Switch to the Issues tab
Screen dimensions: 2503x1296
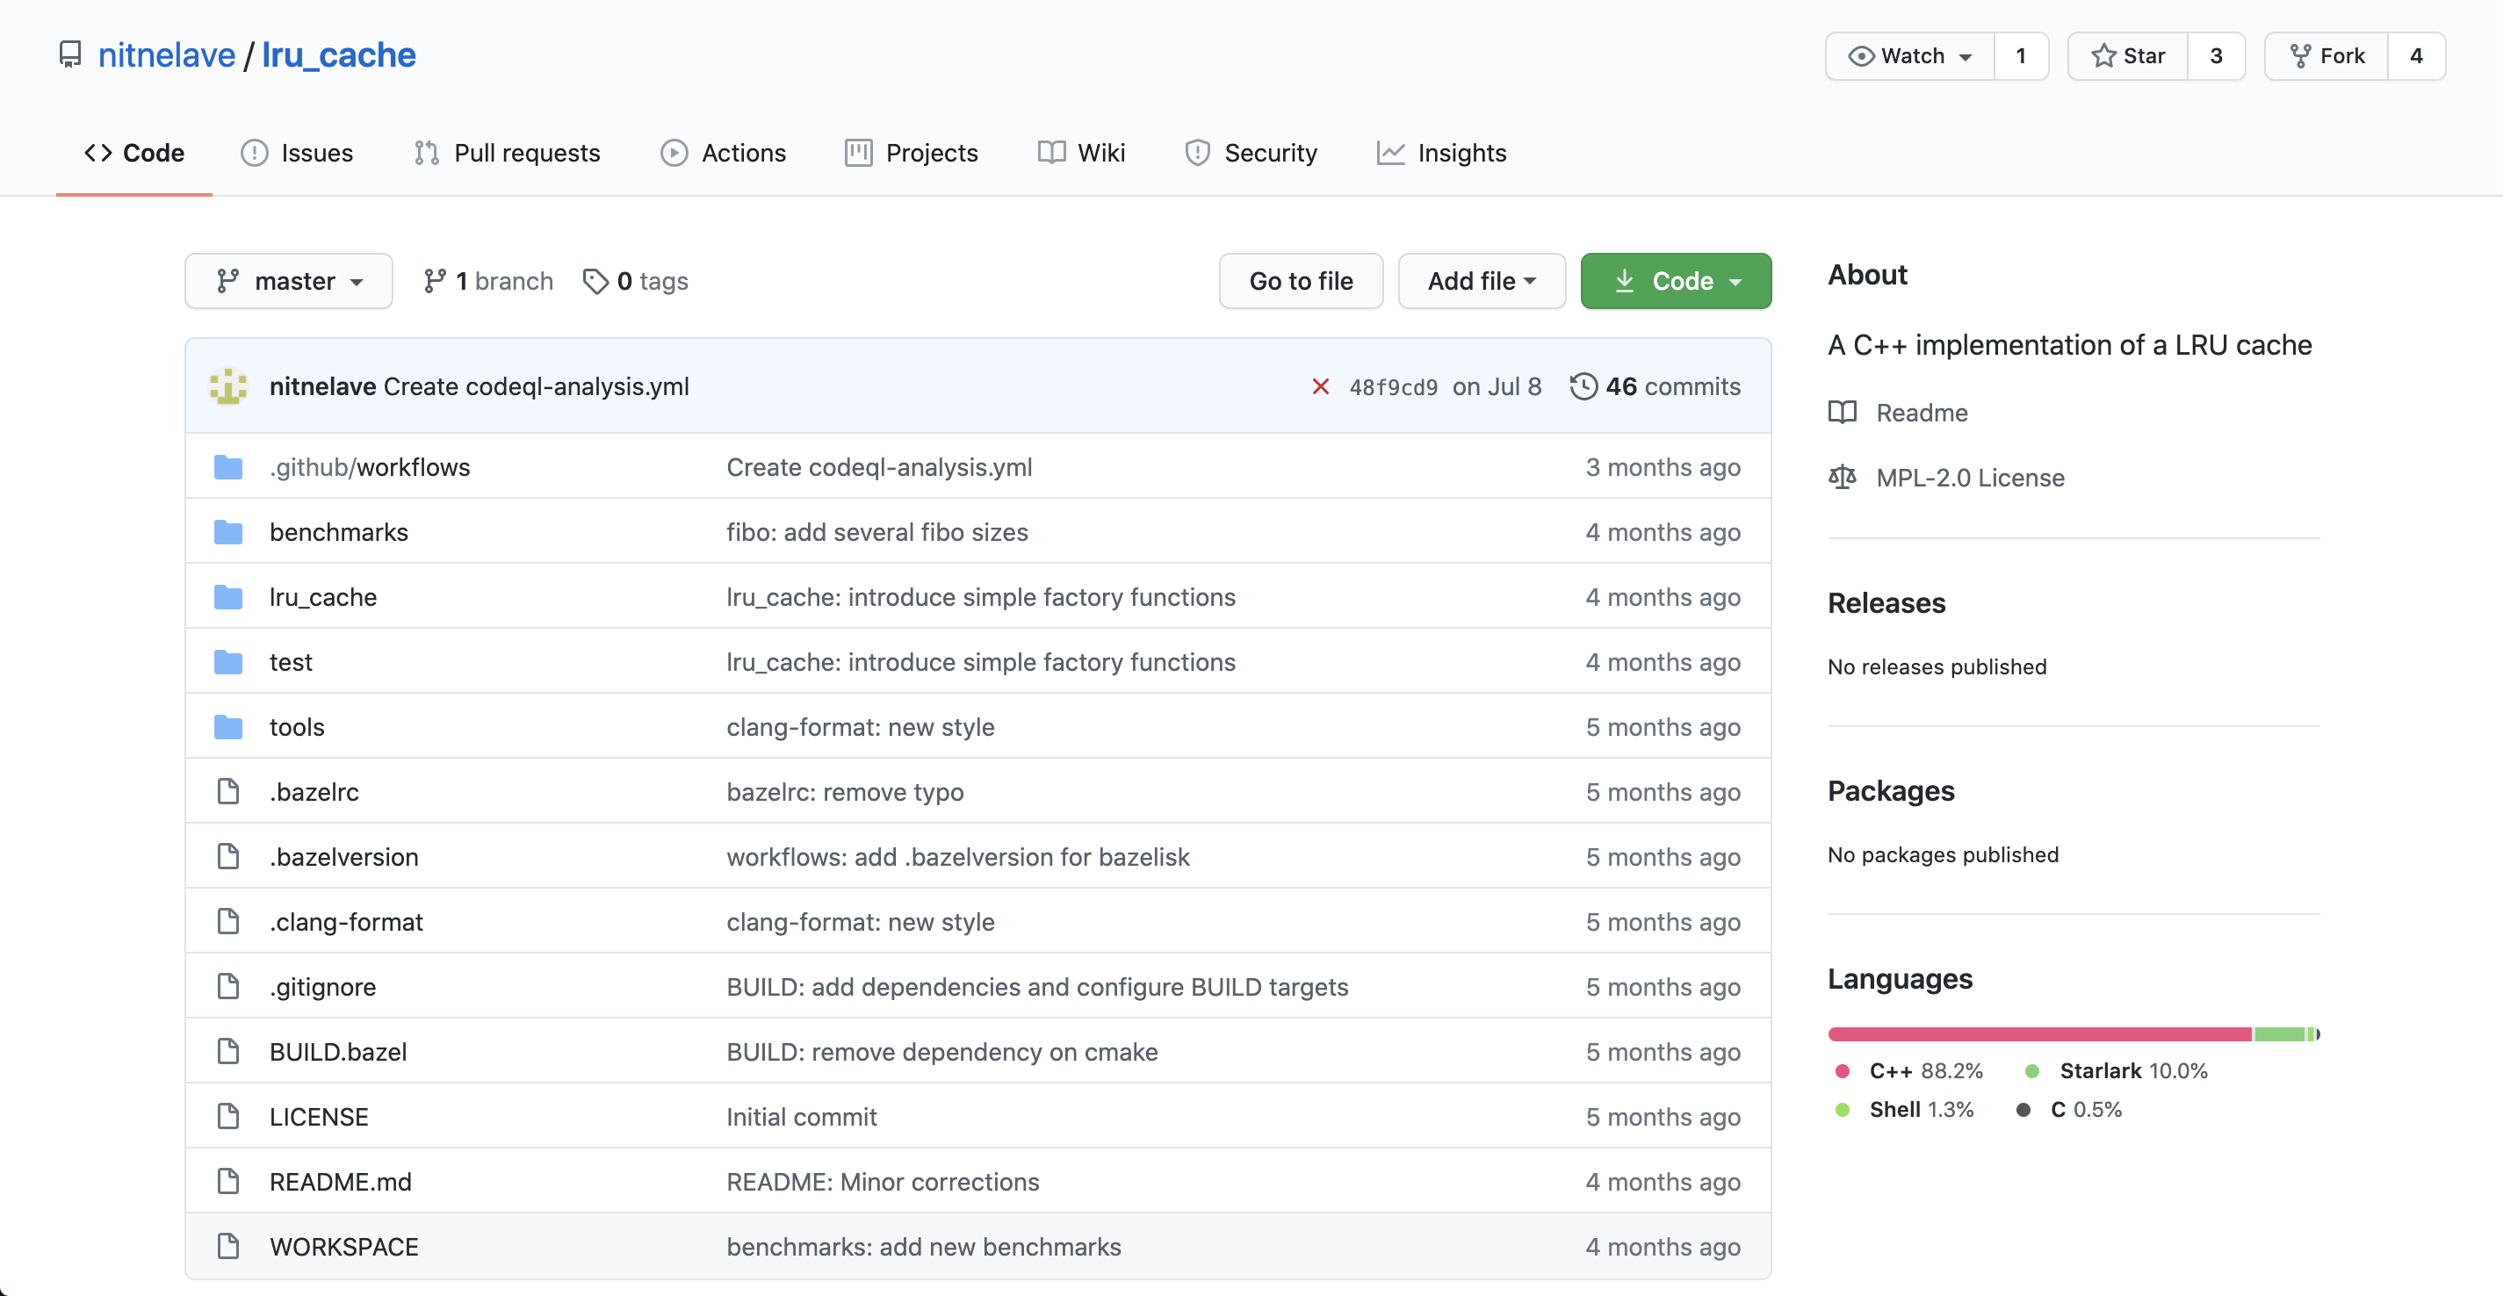[x=298, y=153]
